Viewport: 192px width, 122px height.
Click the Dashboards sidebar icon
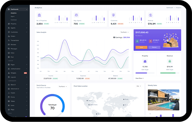click(9, 9)
